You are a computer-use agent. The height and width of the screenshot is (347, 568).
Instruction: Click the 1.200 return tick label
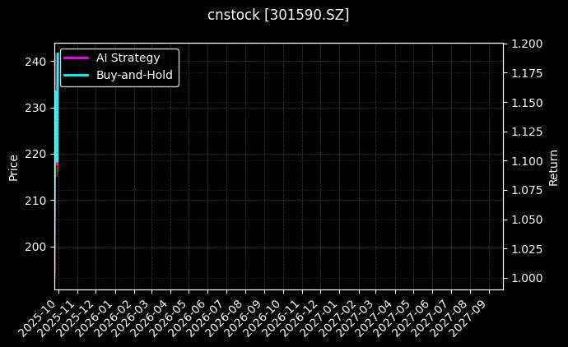point(525,44)
